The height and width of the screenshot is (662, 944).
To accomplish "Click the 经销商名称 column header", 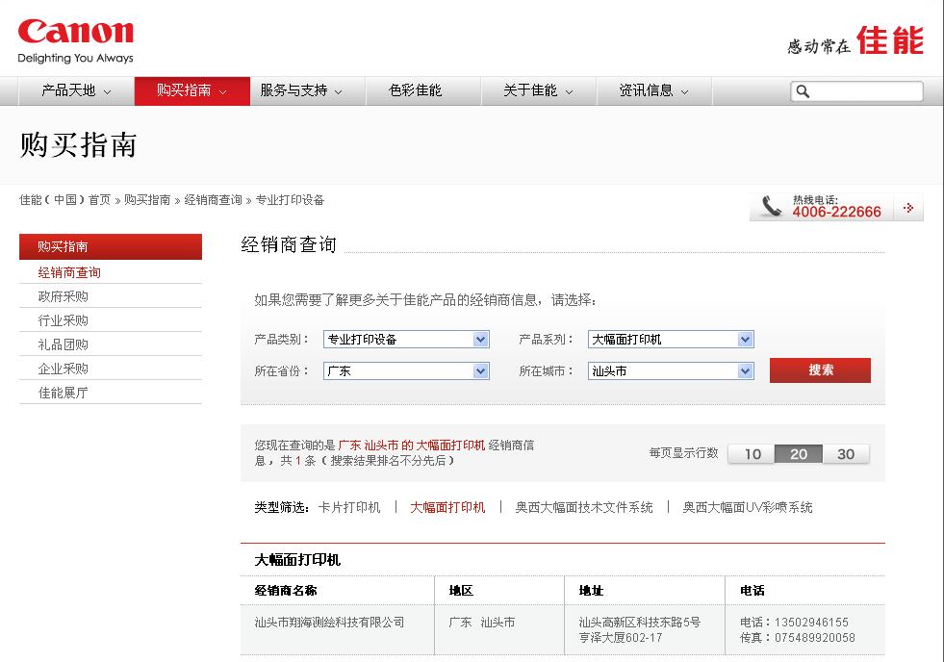I will tap(286, 591).
